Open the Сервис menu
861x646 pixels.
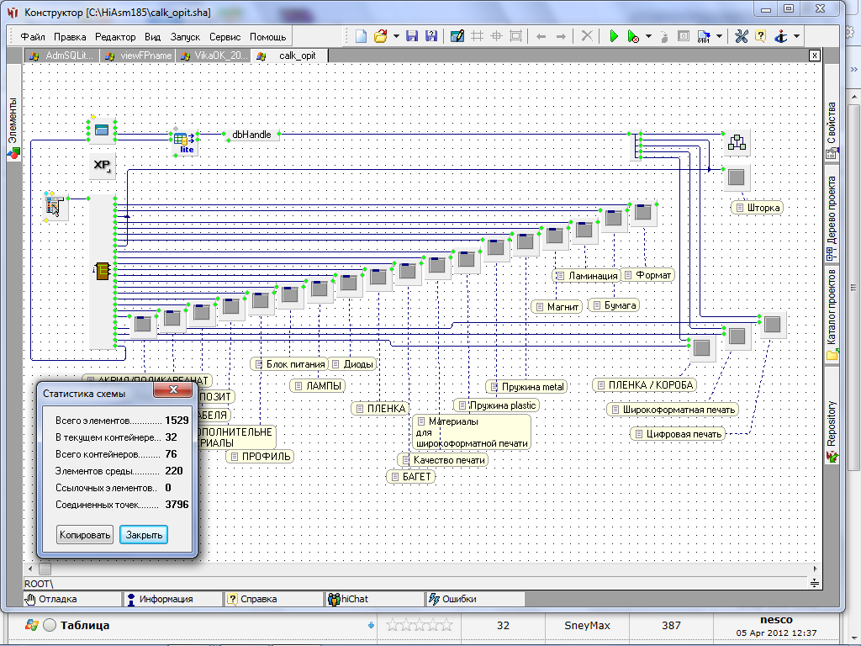tap(224, 37)
